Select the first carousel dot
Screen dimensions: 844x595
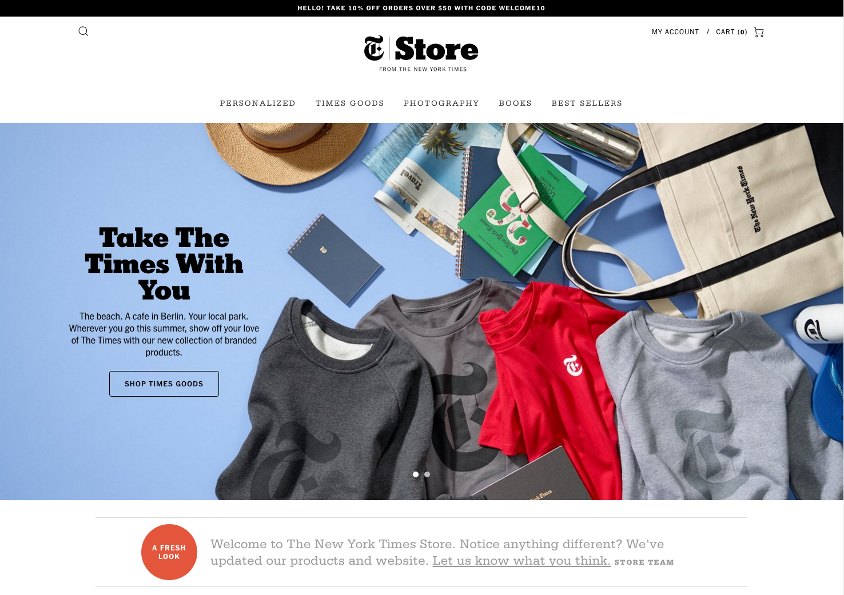pos(416,474)
